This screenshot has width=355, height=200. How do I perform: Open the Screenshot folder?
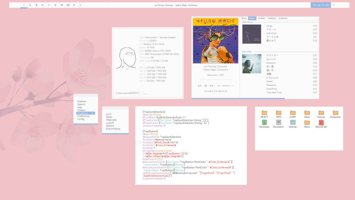(335, 113)
